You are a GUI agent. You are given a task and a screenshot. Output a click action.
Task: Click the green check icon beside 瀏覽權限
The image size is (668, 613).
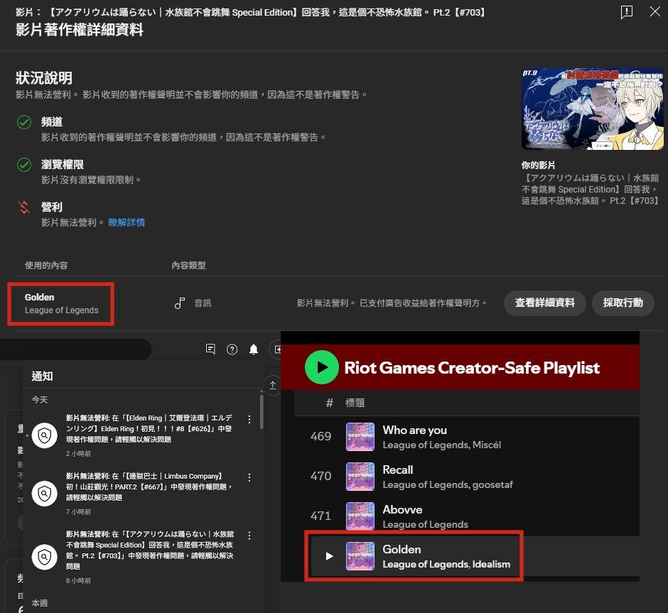[x=24, y=165]
